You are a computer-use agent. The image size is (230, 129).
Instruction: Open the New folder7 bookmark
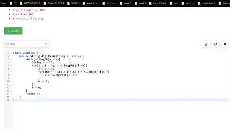point(158,3)
